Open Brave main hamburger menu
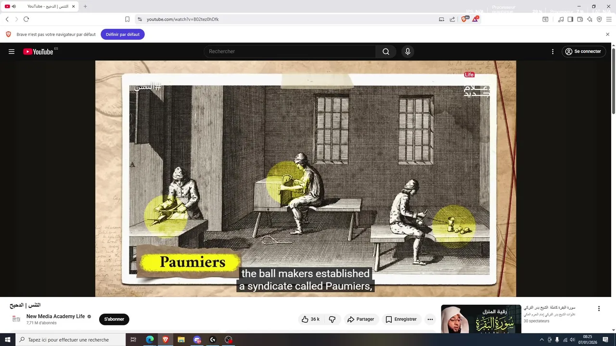This screenshot has height=346, width=616. 609,19
